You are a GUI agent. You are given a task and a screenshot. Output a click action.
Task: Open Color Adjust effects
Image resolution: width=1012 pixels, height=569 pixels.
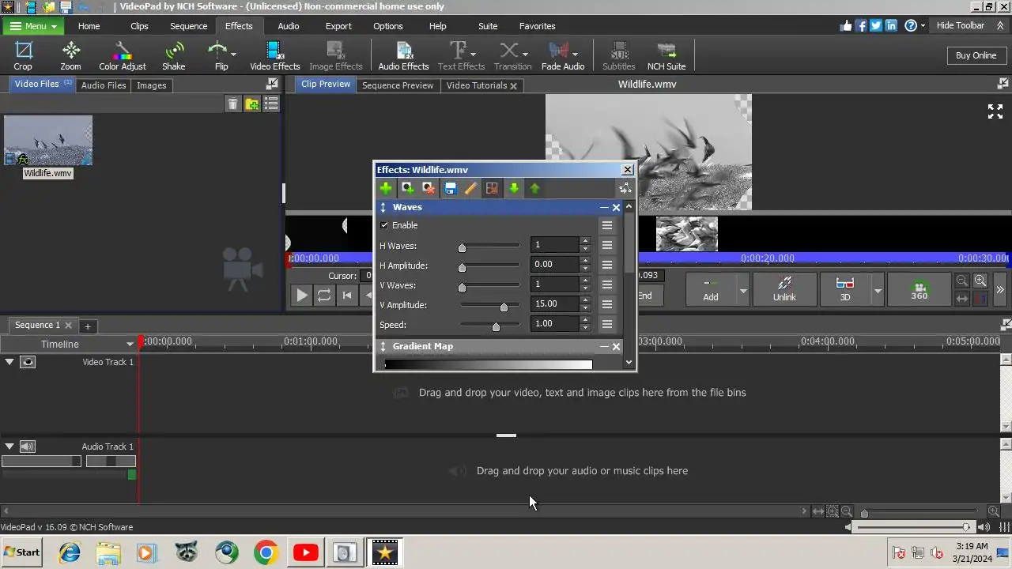[x=122, y=56]
